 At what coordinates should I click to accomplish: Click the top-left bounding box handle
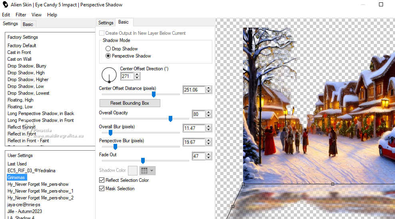point(243,184)
